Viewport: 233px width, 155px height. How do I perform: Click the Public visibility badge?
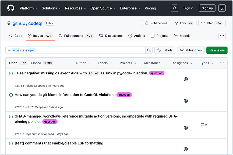click(50, 23)
